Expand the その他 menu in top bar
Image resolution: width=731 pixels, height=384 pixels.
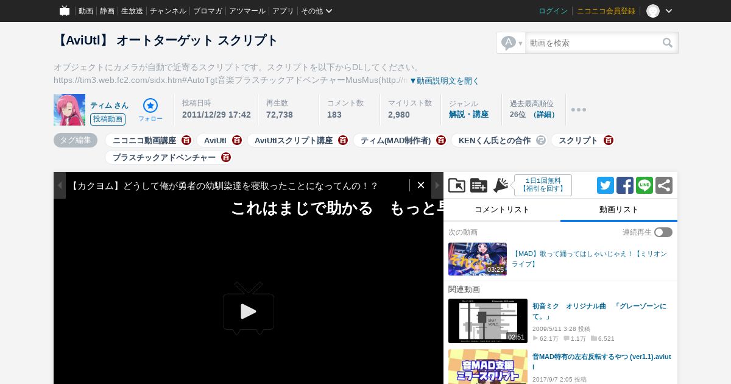click(317, 11)
